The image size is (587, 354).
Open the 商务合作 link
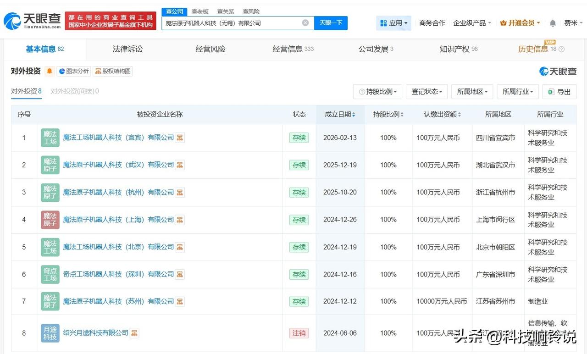tap(432, 23)
